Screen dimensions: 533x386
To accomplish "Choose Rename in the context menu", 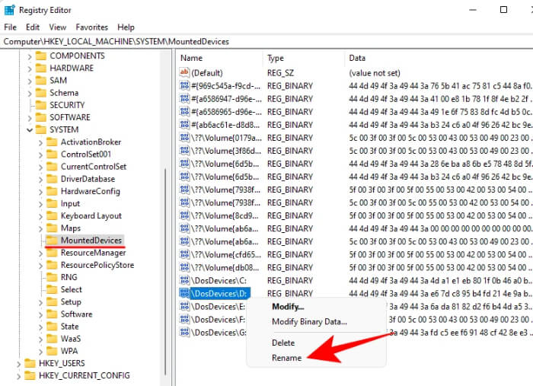I will point(286,358).
